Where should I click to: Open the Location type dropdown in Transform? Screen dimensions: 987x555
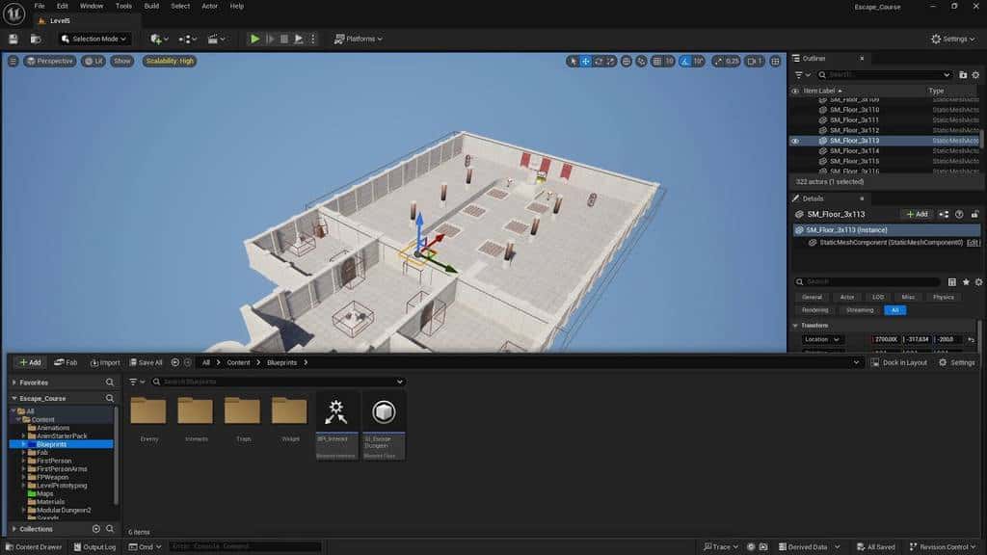pyautogui.click(x=821, y=340)
